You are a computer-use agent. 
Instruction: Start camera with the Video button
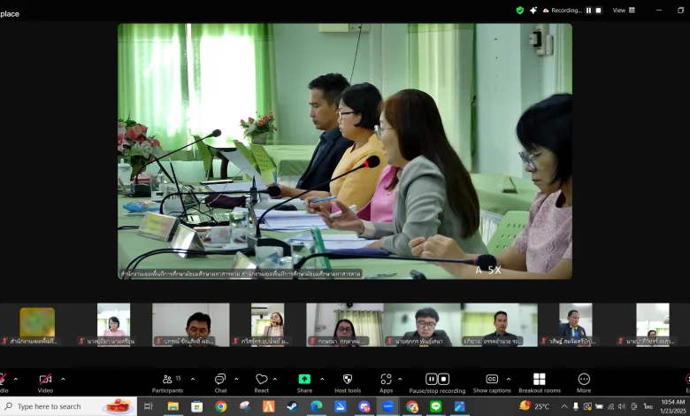coord(45,382)
